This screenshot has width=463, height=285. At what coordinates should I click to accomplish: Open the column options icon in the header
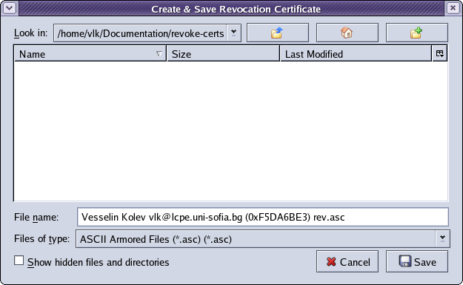pos(440,54)
